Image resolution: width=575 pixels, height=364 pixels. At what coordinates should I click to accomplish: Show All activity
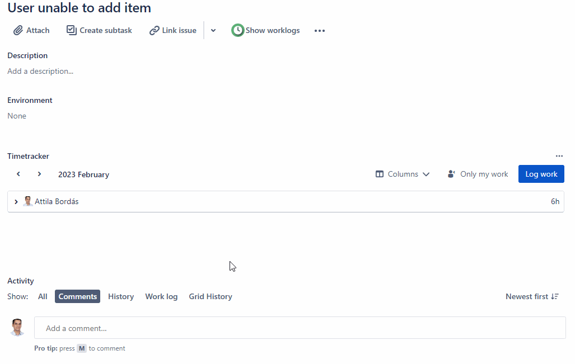pos(43,297)
